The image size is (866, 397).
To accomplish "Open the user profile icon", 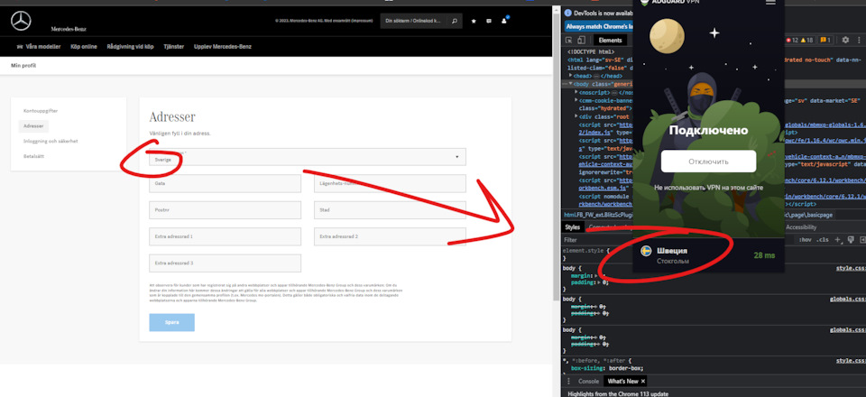I will click(503, 21).
